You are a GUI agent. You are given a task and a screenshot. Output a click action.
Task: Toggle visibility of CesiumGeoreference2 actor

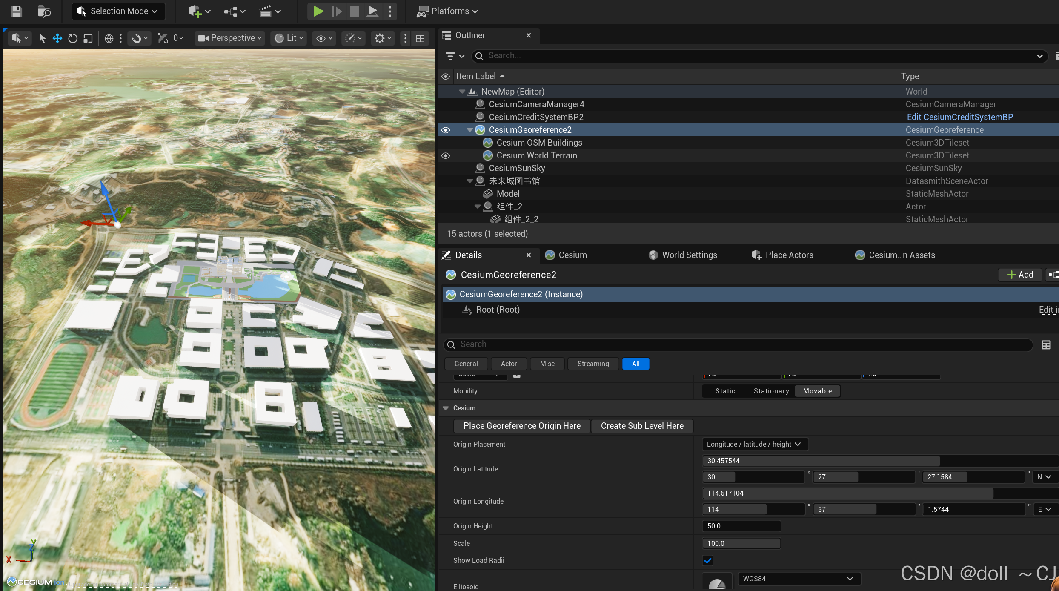click(x=445, y=130)
